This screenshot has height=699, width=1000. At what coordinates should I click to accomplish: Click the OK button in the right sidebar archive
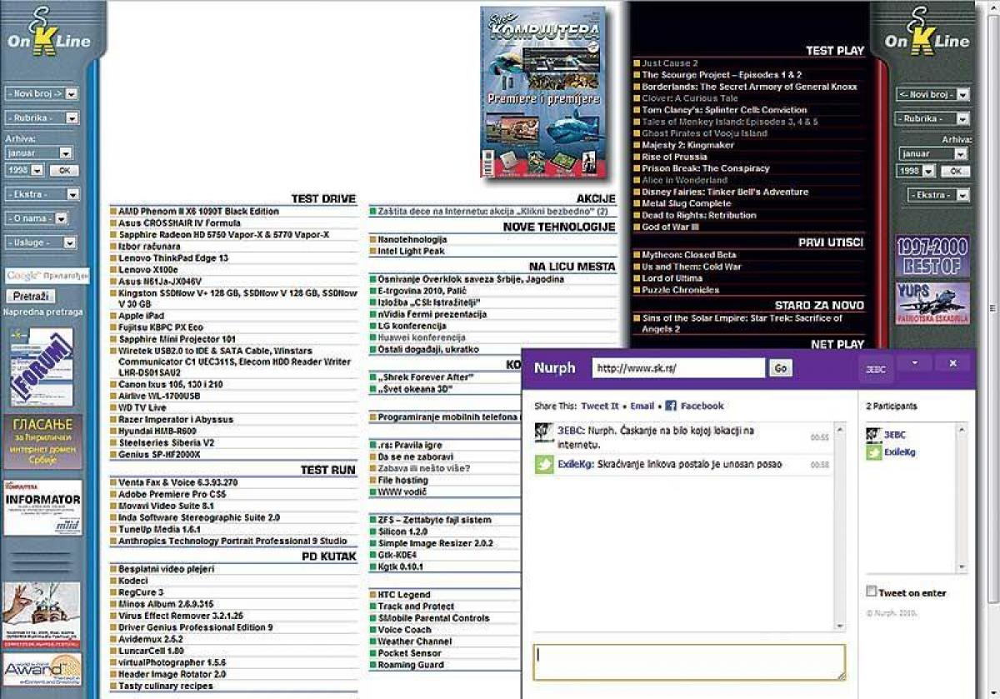point(956,171)
